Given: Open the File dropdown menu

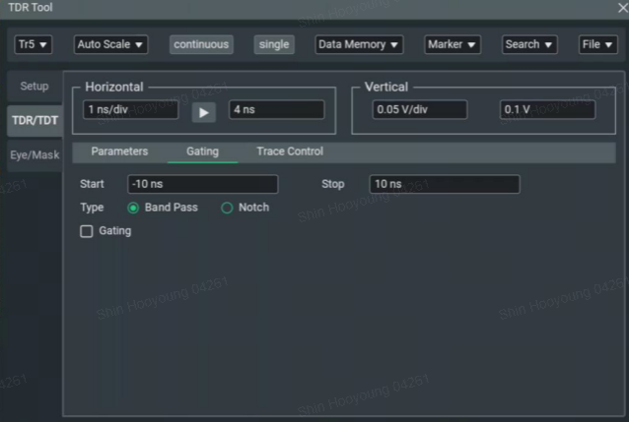Looking at the screenshot, I should (597, 44).
